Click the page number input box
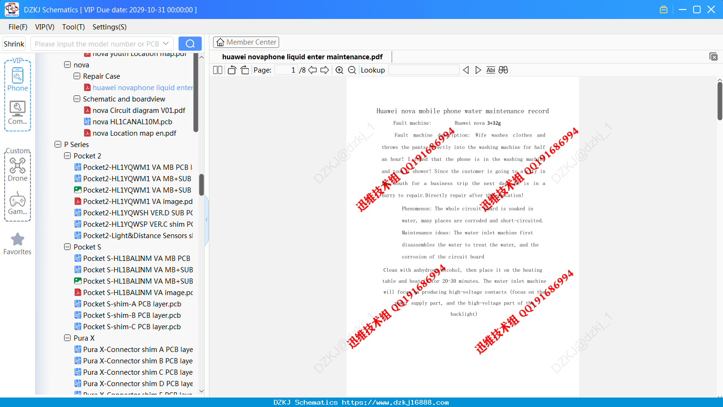This screenshot has height=407, width=723. click(x=287, y=70)
